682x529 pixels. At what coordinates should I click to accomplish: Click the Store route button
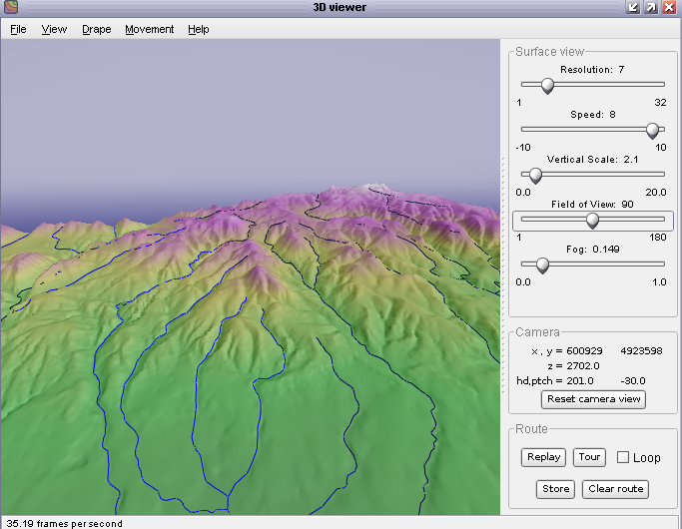(555, 489)
